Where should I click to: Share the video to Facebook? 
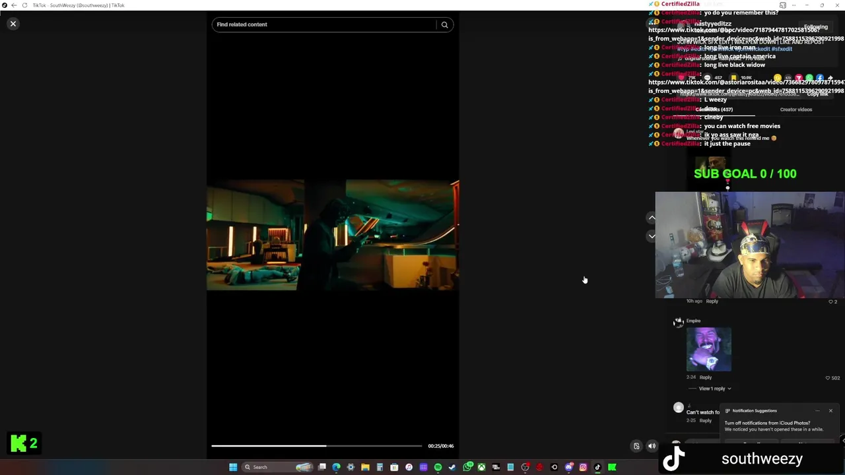(x=820, y=77)
